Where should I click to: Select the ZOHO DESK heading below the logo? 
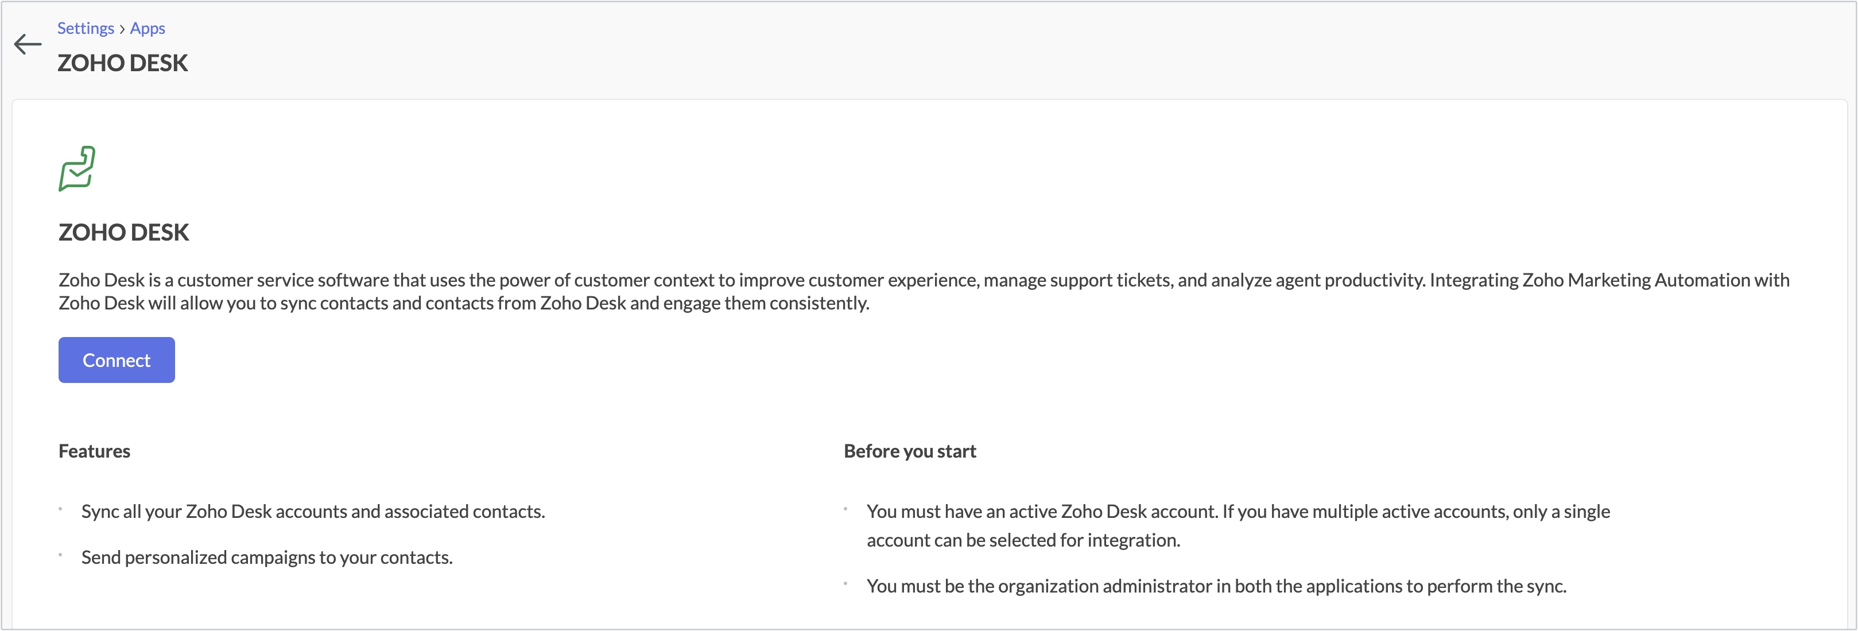click(124, 232)
